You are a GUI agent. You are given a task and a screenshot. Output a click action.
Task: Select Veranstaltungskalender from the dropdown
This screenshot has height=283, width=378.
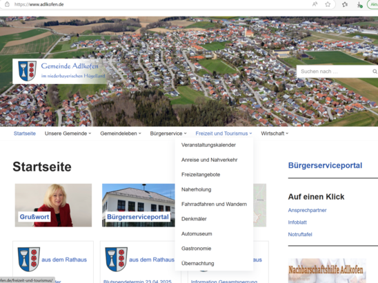point(208,145)
